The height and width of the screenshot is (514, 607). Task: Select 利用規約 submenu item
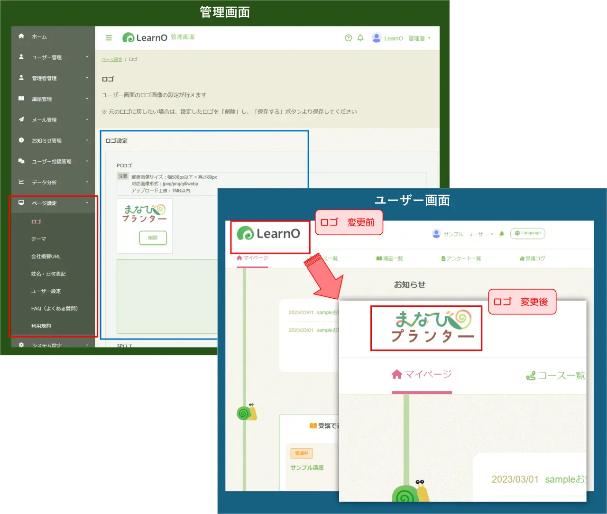pos(41,326)
